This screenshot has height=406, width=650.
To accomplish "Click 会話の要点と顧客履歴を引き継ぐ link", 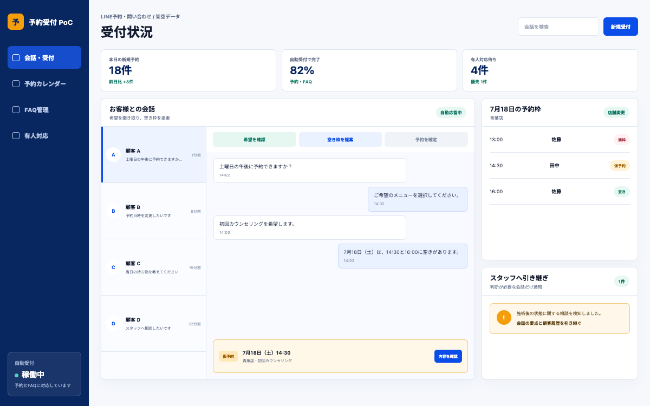I will point(549,323).
